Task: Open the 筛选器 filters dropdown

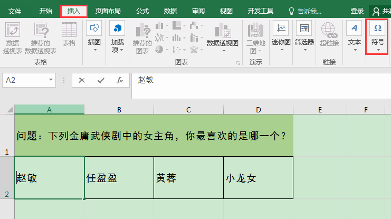Action: pyautogui.click(x=304, y=36)
